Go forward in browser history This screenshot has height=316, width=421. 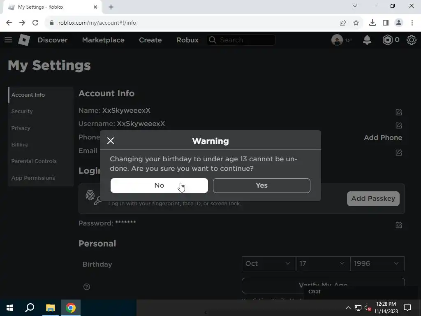point(22,23)
